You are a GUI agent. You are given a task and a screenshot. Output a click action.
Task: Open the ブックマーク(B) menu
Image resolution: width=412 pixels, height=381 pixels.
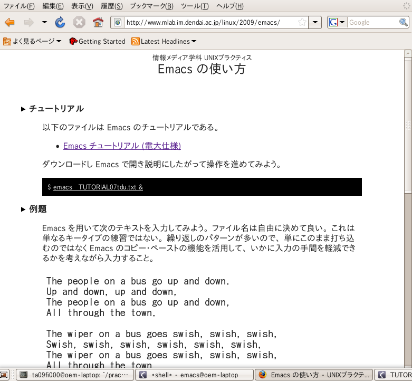151,6
